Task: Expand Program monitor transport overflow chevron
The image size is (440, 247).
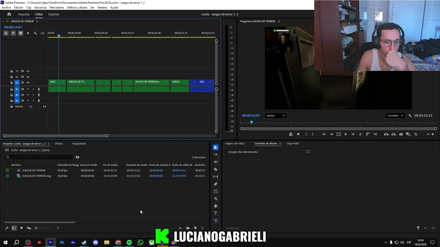Action: [x=428, y=134]
